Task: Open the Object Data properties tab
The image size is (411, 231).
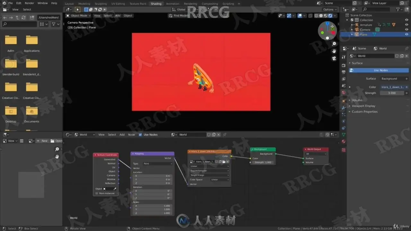Action: pos(344,135)
